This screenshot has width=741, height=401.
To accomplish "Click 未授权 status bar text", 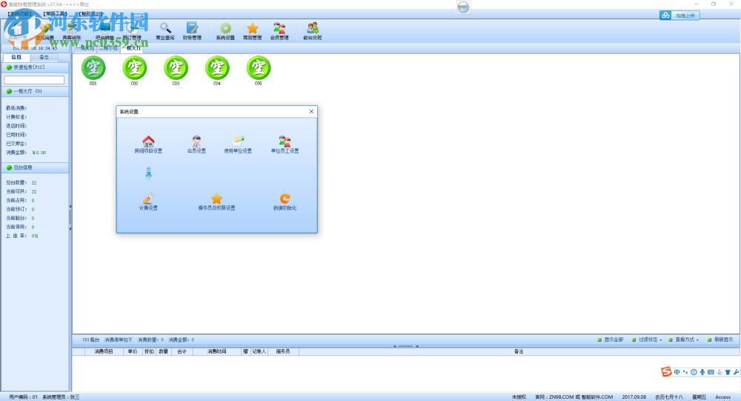I will [x=519, y=397].
